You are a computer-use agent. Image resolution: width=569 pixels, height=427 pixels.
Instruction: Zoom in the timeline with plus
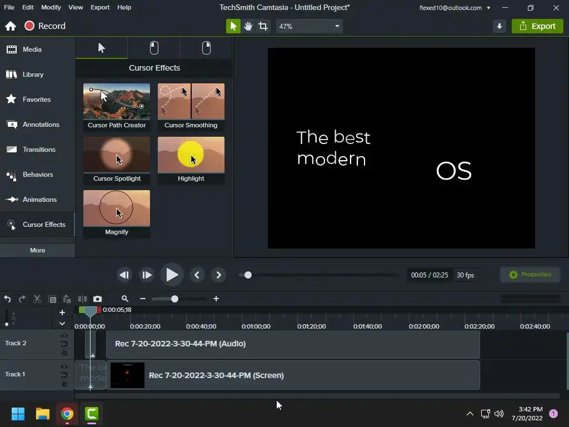tap(216, 299)
